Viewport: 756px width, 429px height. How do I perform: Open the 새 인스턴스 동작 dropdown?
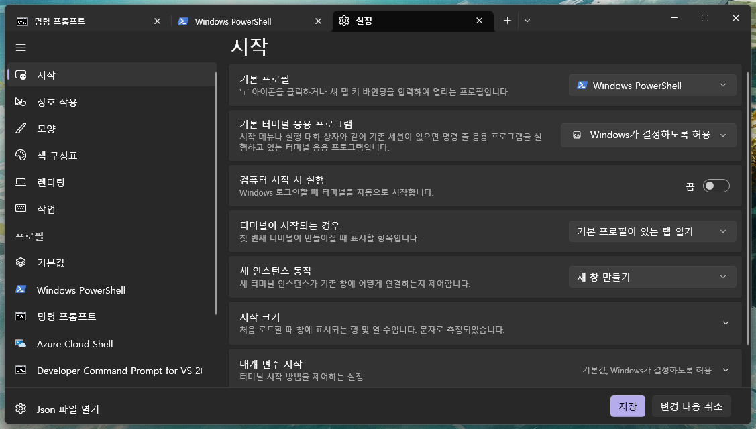[x=652, y=277]
